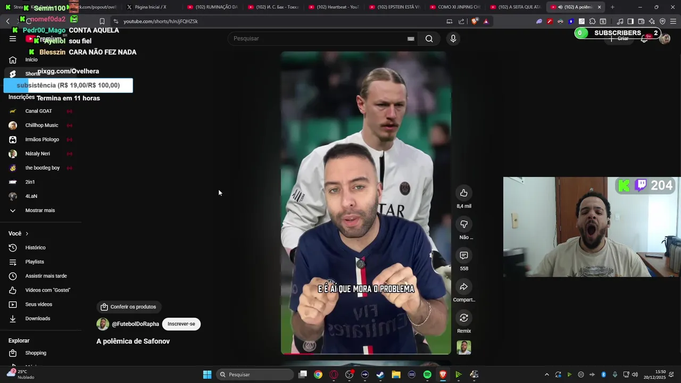Open Vídeos com "Gostei"
681x383 pixels.
(x=48, y=290)
